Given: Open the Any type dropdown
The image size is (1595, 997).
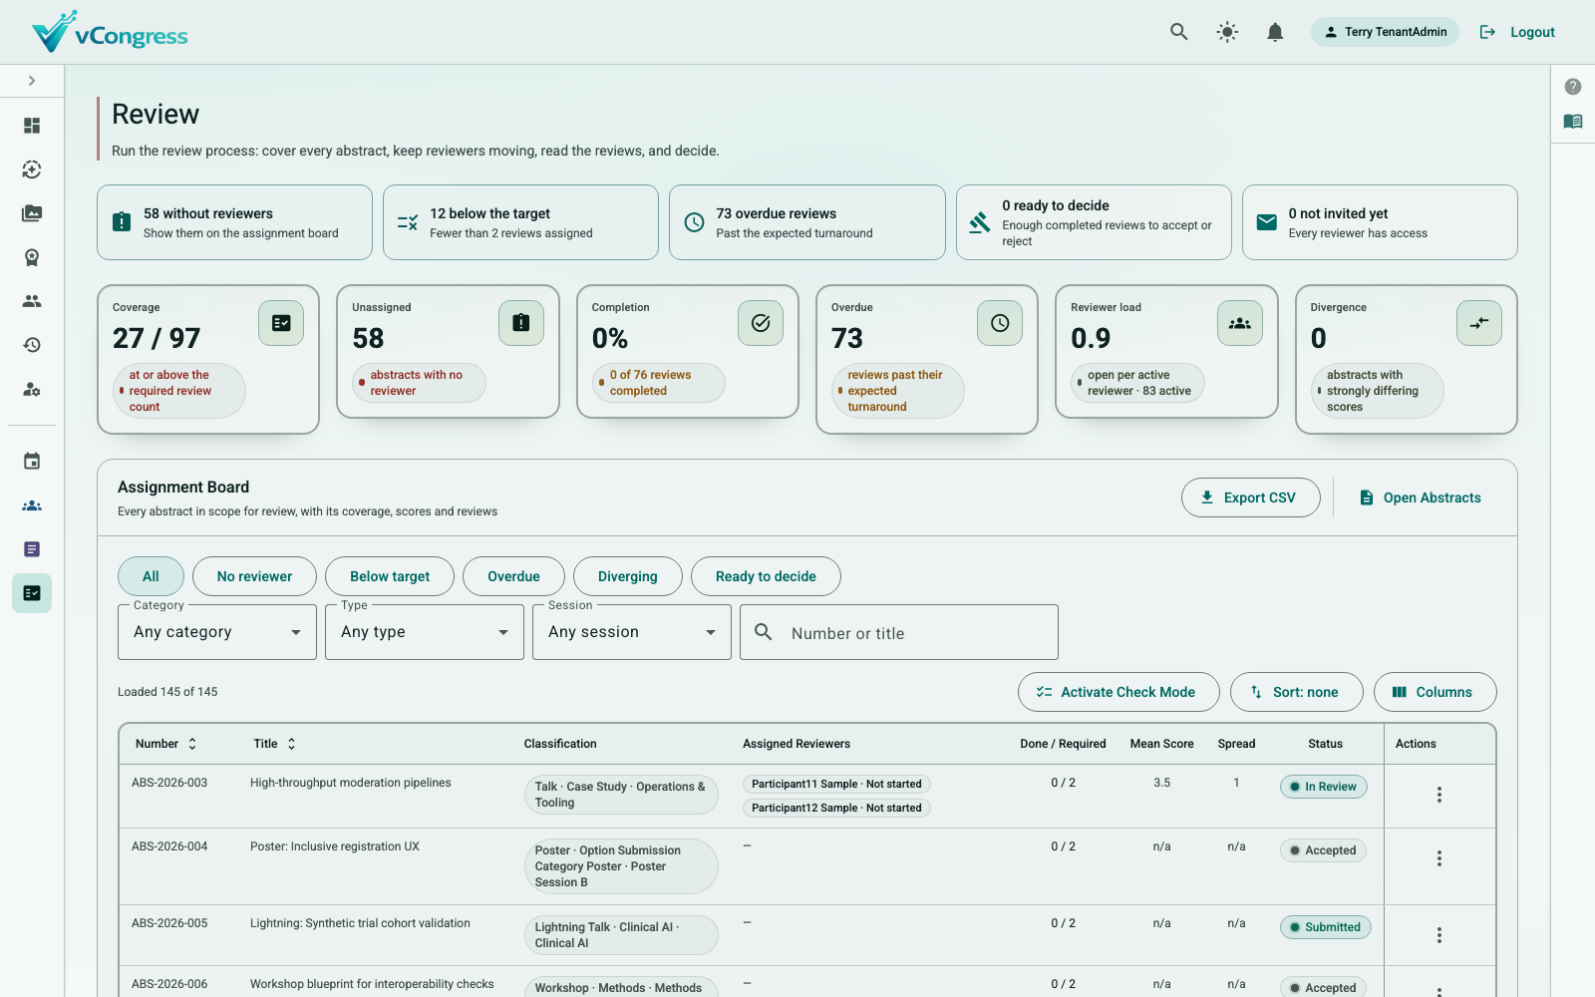Looking at the screenshot, I should tap(425, 632).
